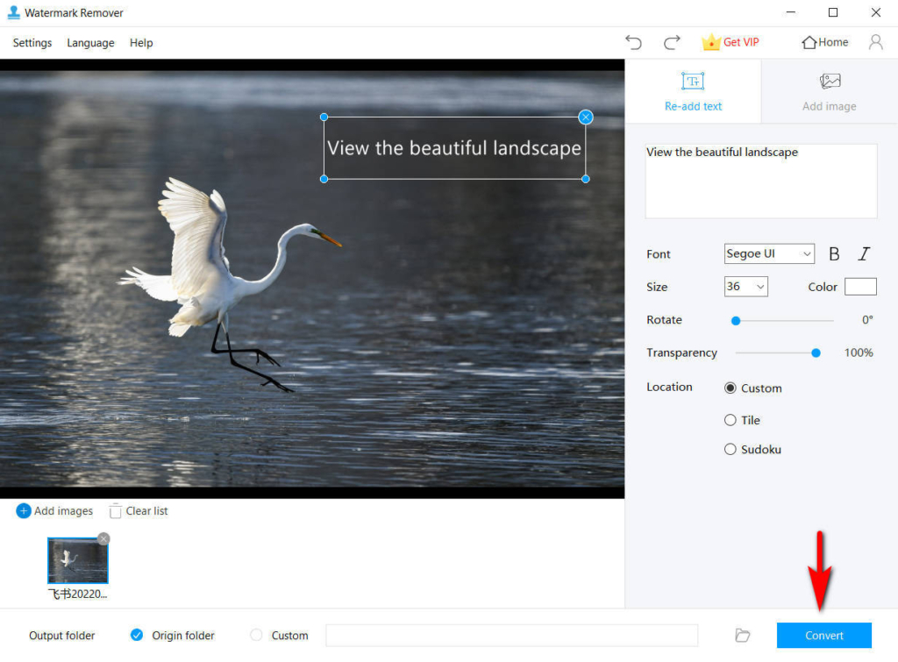Image resolution: width=898 pixels, height=662 pixels.
Task: Open the text Color swatch picker
Action: 860,286
